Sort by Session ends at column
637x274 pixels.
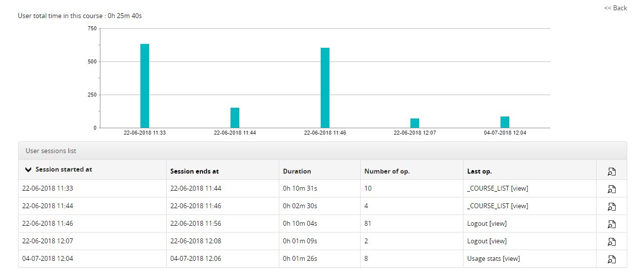coord(194,171)
